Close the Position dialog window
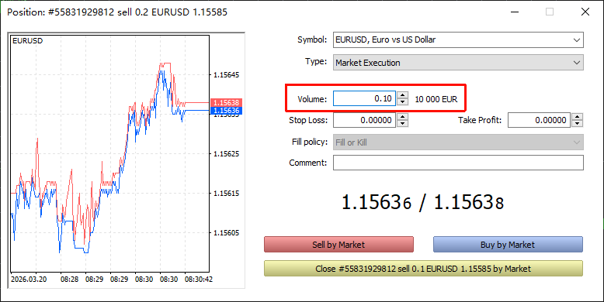Viewport: 604px width, 302px height. pyautogui.click(x=585, y=12)
